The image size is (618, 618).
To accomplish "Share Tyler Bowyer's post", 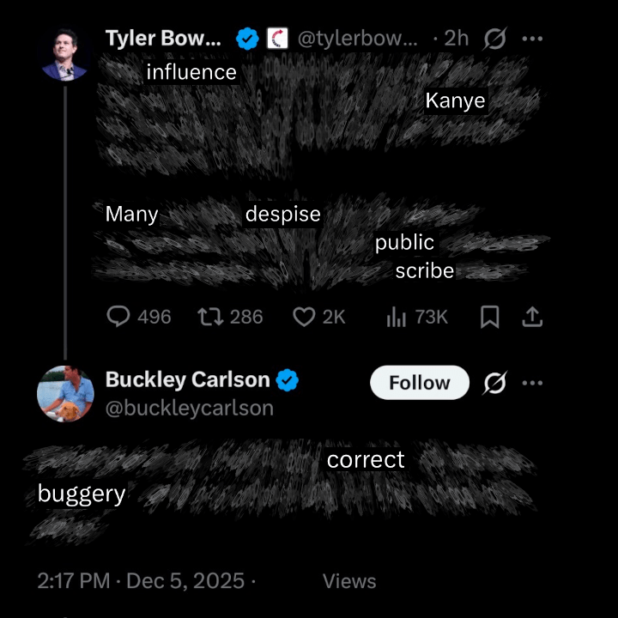I will (x=532, y=318).
